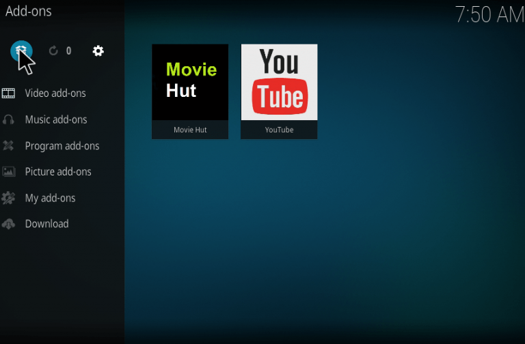
Task: Click the film strip icon for Video add-ons
Action: (x=8, y=93)
